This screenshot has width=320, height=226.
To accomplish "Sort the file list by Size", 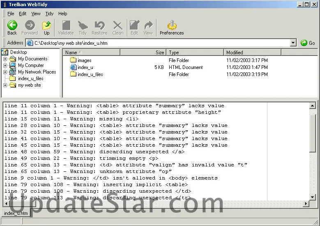I will click(x=143, y=53).
